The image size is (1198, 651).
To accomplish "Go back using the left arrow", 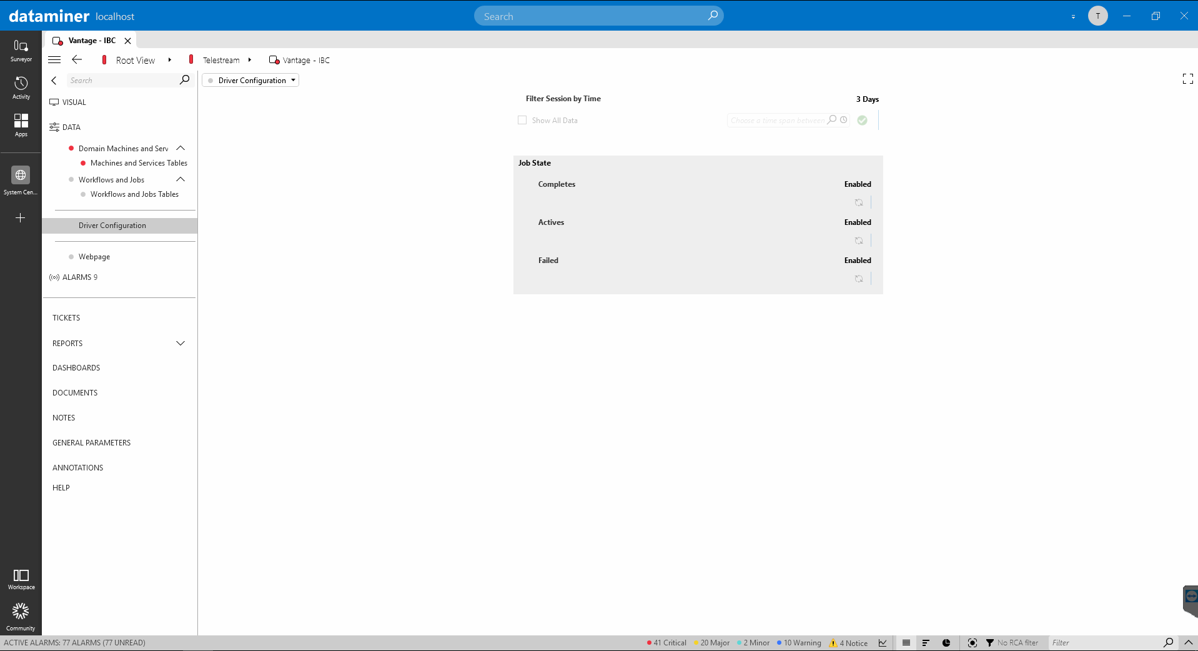I will (77, 59).
